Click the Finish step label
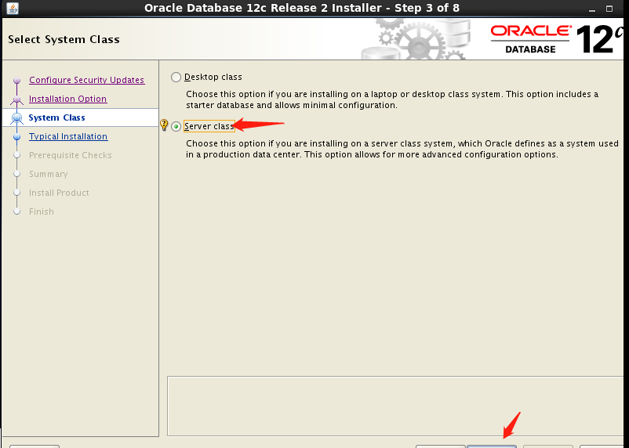The image size is (629, 448). (42, 211)
